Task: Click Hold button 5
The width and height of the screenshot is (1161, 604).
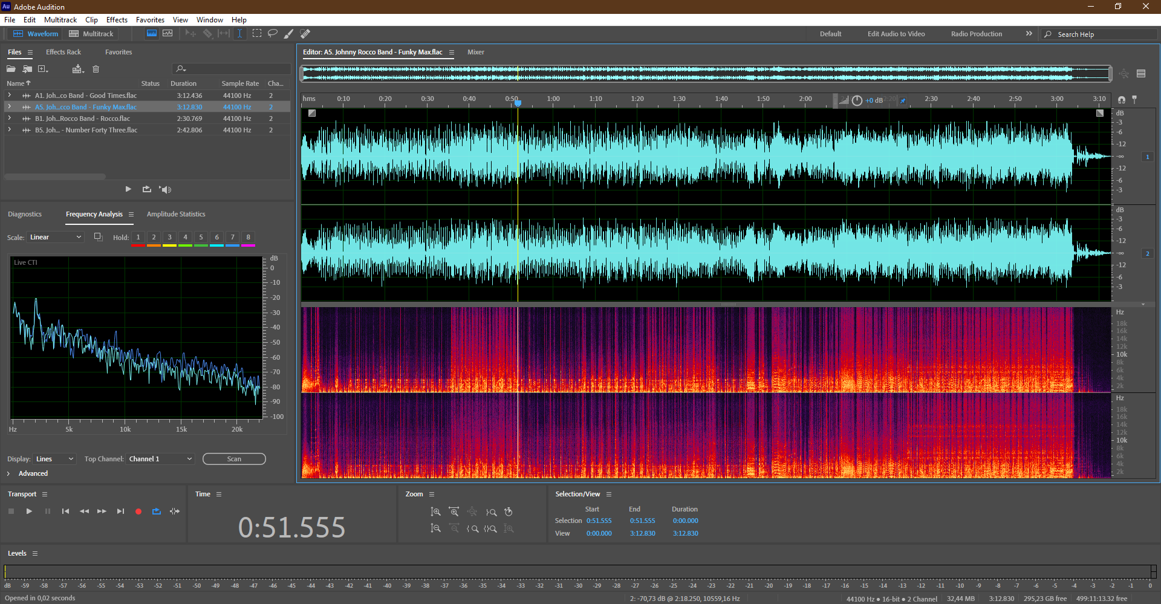Action: (201, 237)
